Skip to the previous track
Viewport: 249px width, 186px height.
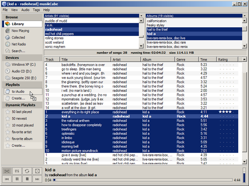[7, 179]
